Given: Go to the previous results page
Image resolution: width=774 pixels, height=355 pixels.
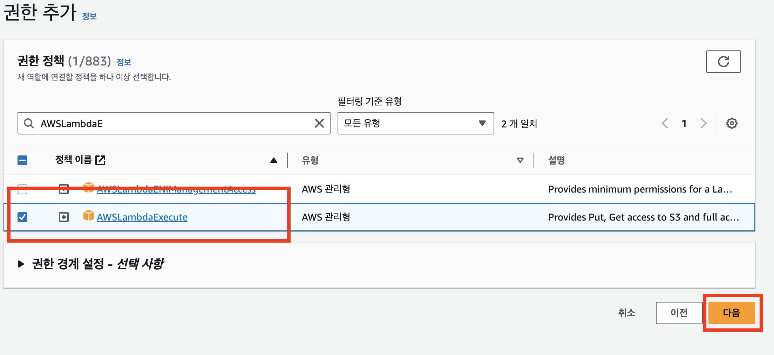Looking at the screenshot, I should [665, 123].
